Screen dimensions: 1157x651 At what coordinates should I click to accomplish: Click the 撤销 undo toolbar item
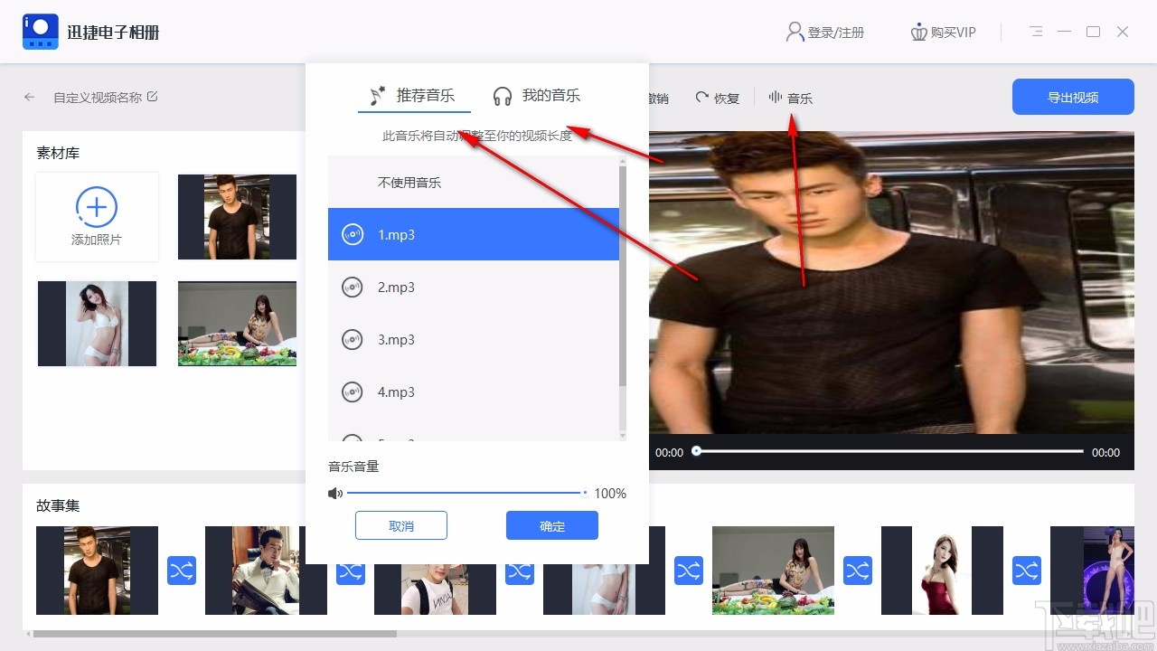658,98
